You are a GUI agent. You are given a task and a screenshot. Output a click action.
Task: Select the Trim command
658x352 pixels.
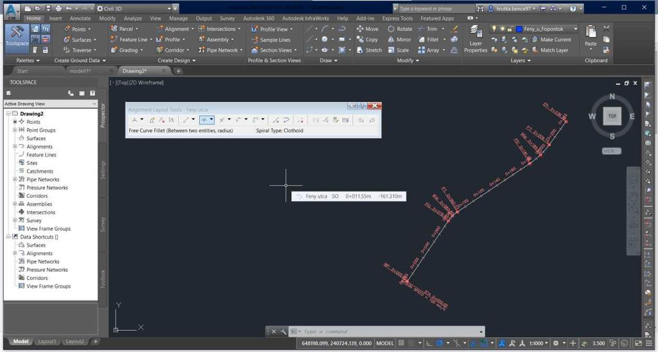pos(427,29)
